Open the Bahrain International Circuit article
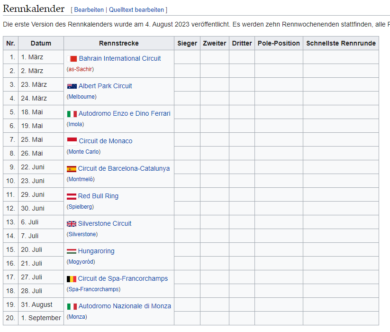Image resolution: width=390 pixels, height=332 pixels. point(119,58)
